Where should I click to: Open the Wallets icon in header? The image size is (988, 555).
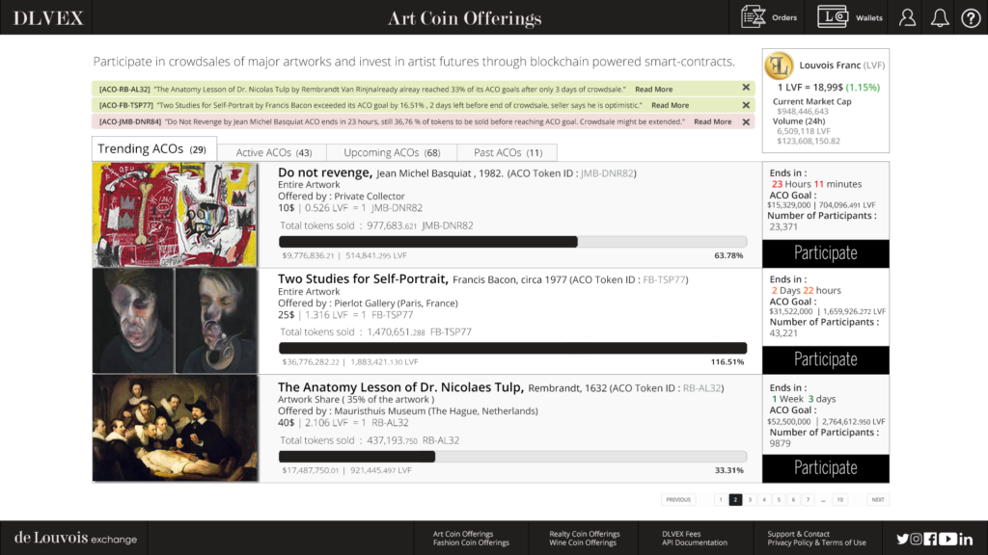833,16
